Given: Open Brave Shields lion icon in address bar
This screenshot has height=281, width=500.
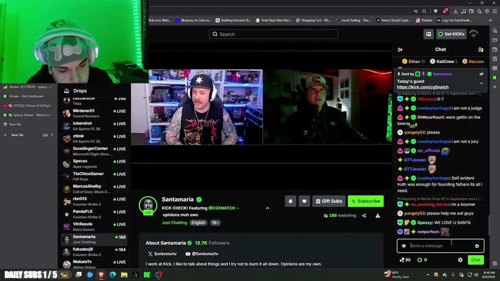Looking at the screenshot, I should (436, 11).
